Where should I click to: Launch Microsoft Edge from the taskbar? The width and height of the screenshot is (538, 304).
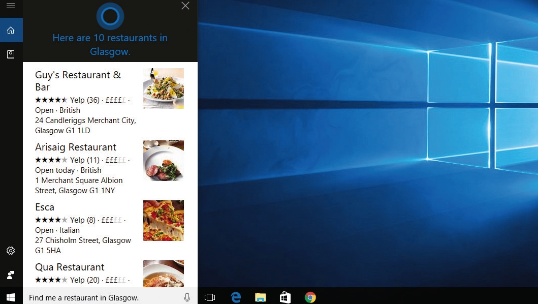tap(236, 297)
